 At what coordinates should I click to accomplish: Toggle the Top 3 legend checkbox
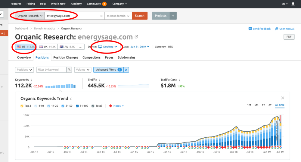(x=22, y=106)
